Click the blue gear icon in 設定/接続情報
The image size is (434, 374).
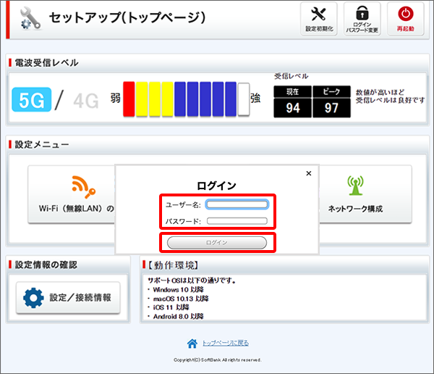tap(33, 298)
